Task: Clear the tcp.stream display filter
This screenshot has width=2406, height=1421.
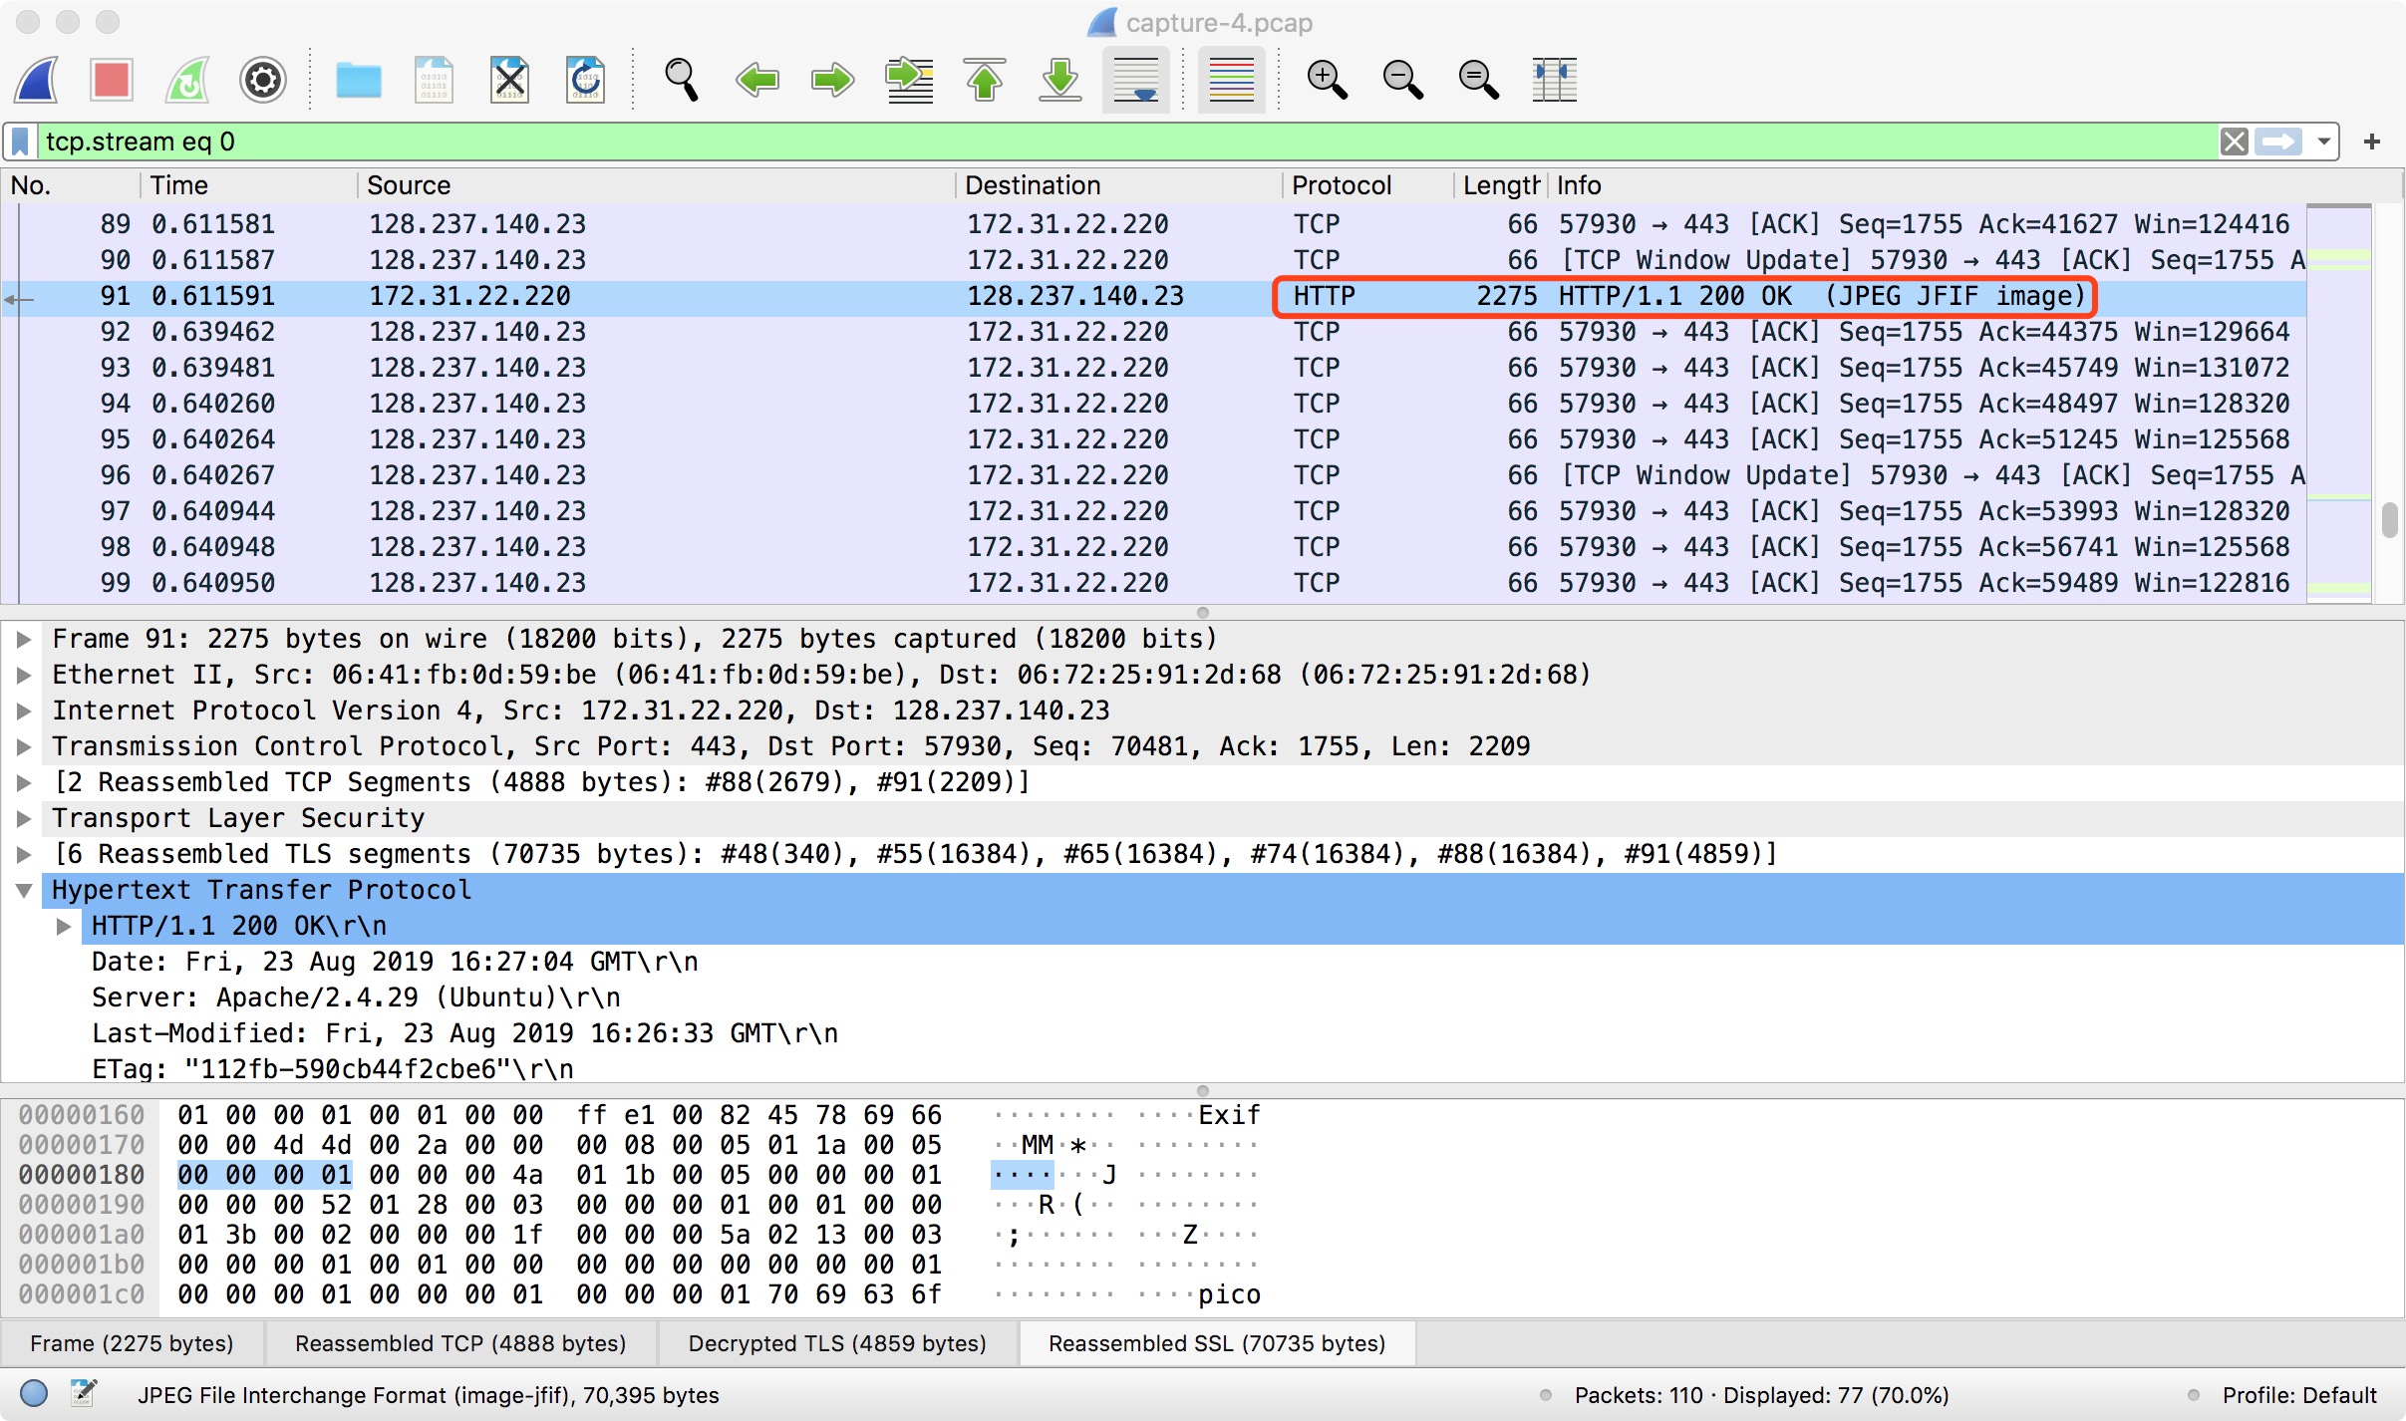Action: pyautogui.click(x=2234, y=142)
